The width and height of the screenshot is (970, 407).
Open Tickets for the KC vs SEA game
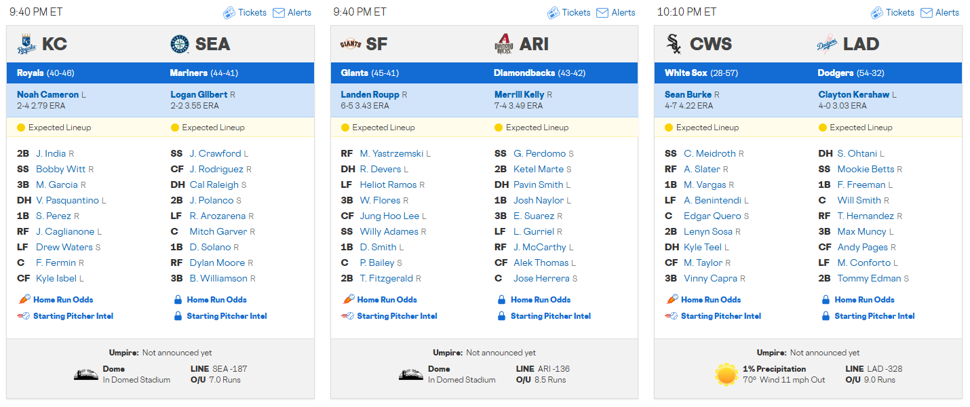tap(245, 12)
